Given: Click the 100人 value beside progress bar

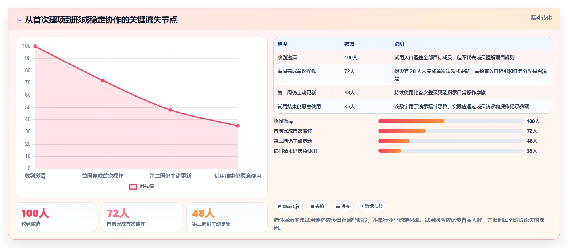Looking at the screenshot, I should pyautogui.click(x=533, y=121).
